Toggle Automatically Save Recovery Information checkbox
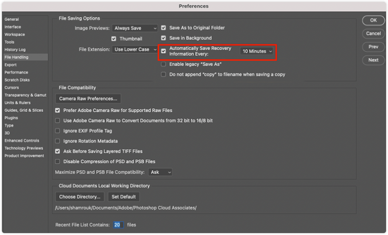 point(163,51)
